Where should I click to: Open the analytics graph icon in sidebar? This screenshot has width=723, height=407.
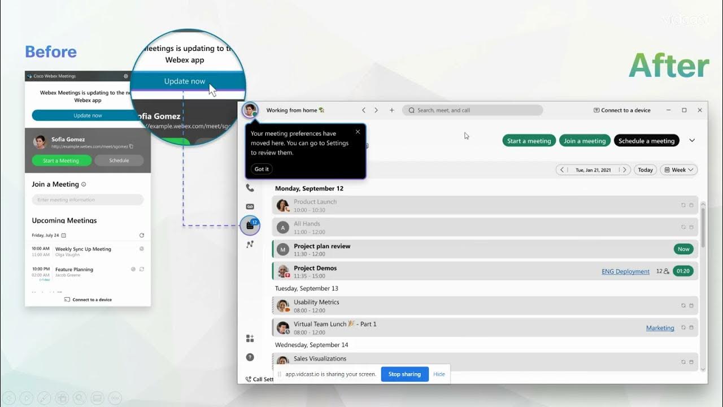click(x=250, y=244)
